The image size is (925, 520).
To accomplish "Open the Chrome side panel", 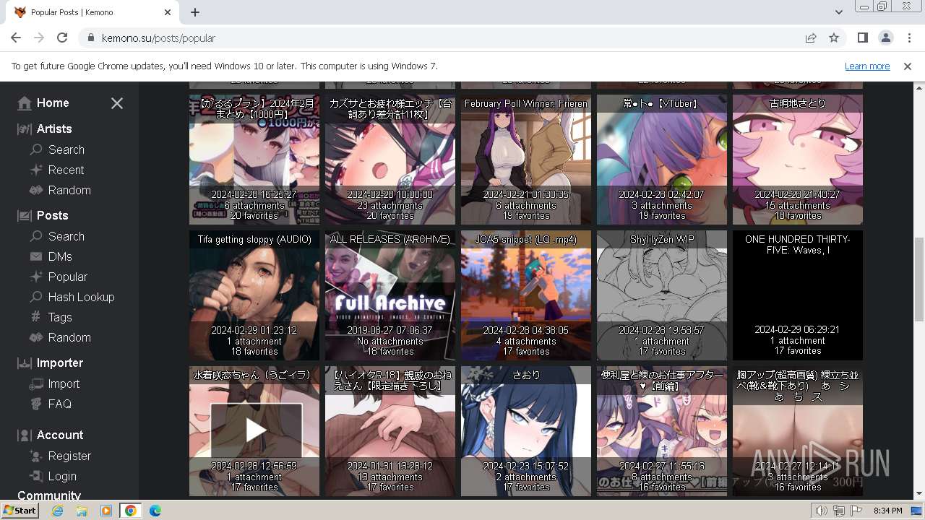I will [863, 38].
